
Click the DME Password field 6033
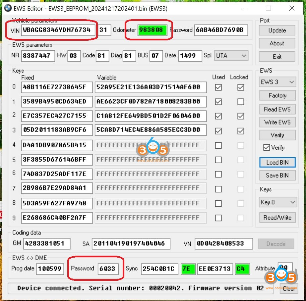pyautogui.click(x=108, y=269)
